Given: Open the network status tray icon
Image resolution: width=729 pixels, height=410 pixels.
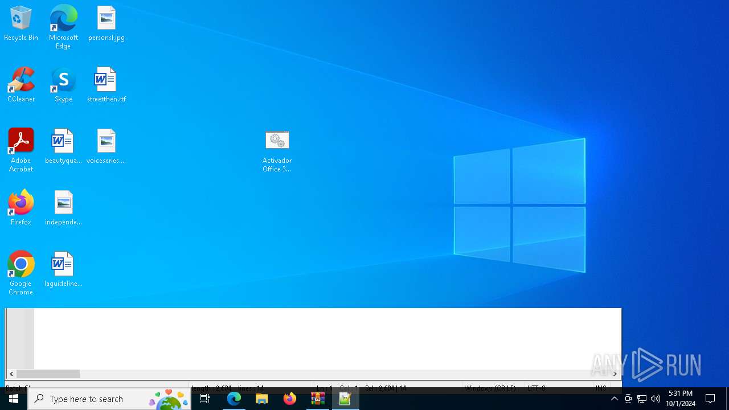Looking at the screenshot, I should 642,399.
